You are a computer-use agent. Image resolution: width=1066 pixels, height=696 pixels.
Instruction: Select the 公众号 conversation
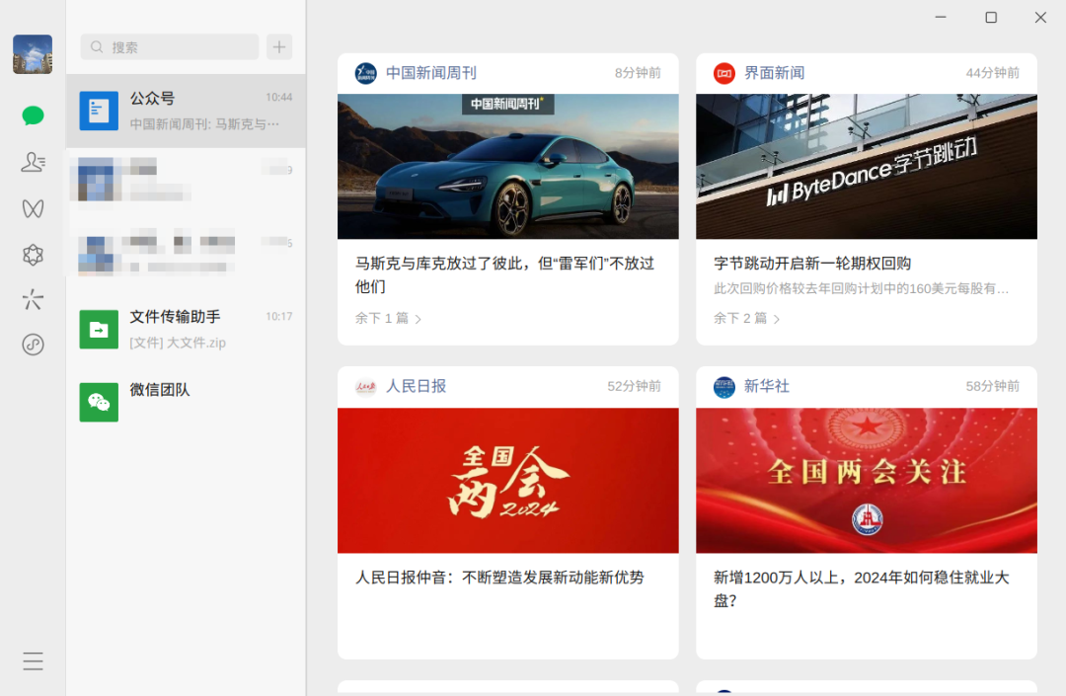186,111
